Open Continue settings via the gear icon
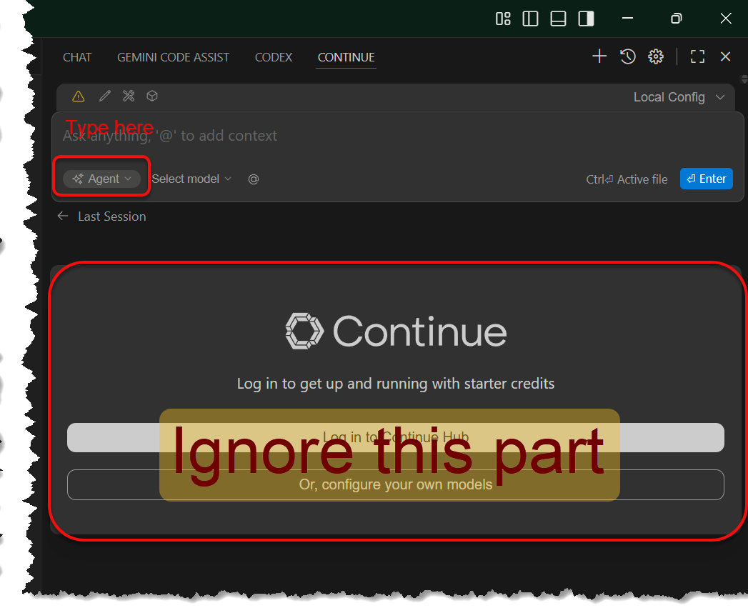The image size is (748, 608). click(x=656, y=56)
